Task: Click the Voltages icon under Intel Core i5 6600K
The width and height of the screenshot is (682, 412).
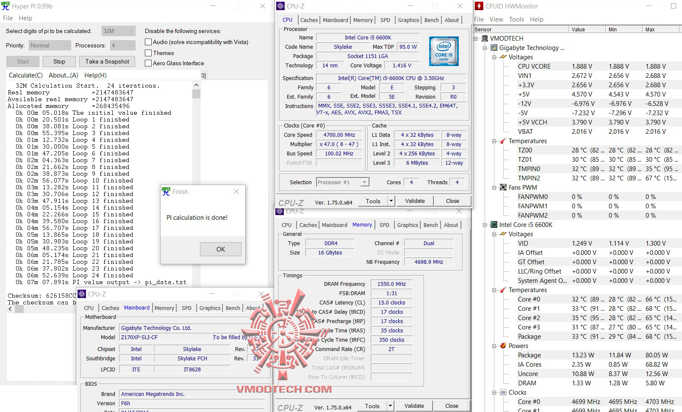Action: (503, 234)
